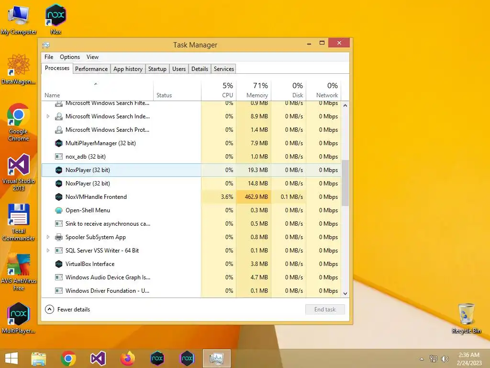Open network tray icon
490x368 pixels.
click(434, 358)
